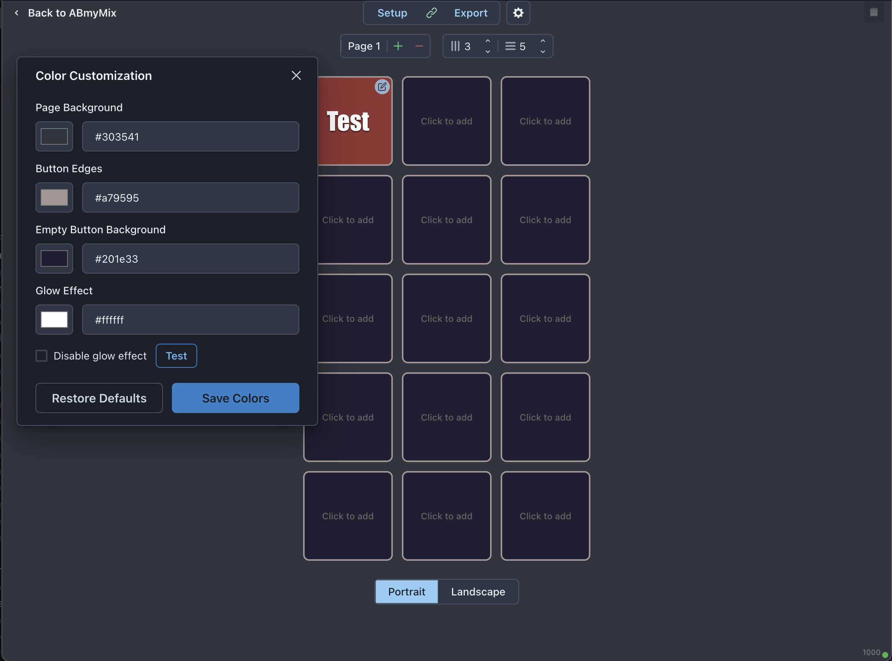
Task: Open the Button Edges color swatch
Action: 54,197
